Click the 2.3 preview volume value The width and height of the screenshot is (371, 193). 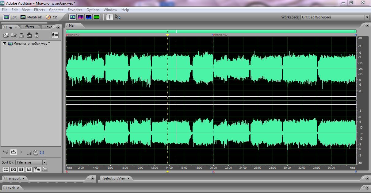coord(42,152)
